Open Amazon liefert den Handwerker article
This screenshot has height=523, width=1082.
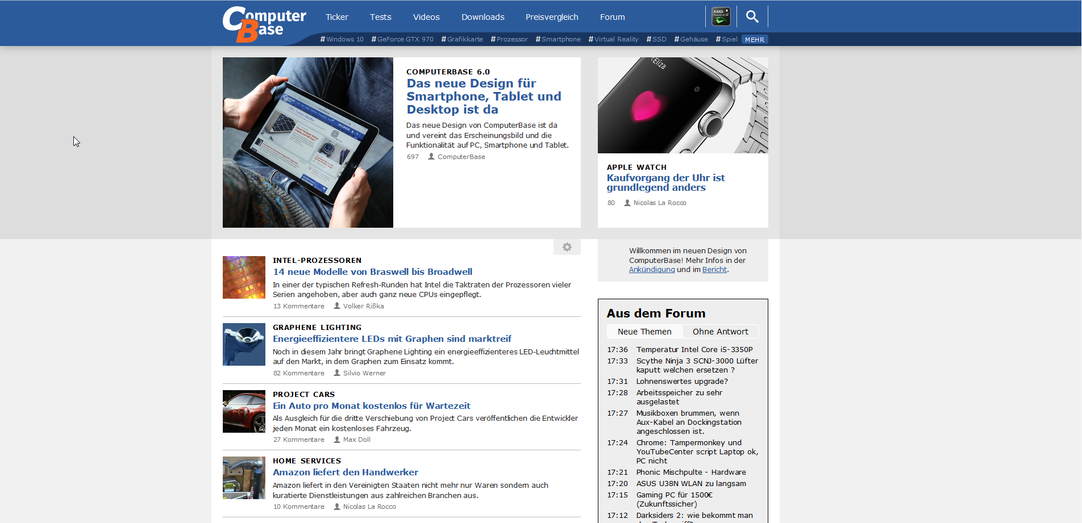[346, 472]
